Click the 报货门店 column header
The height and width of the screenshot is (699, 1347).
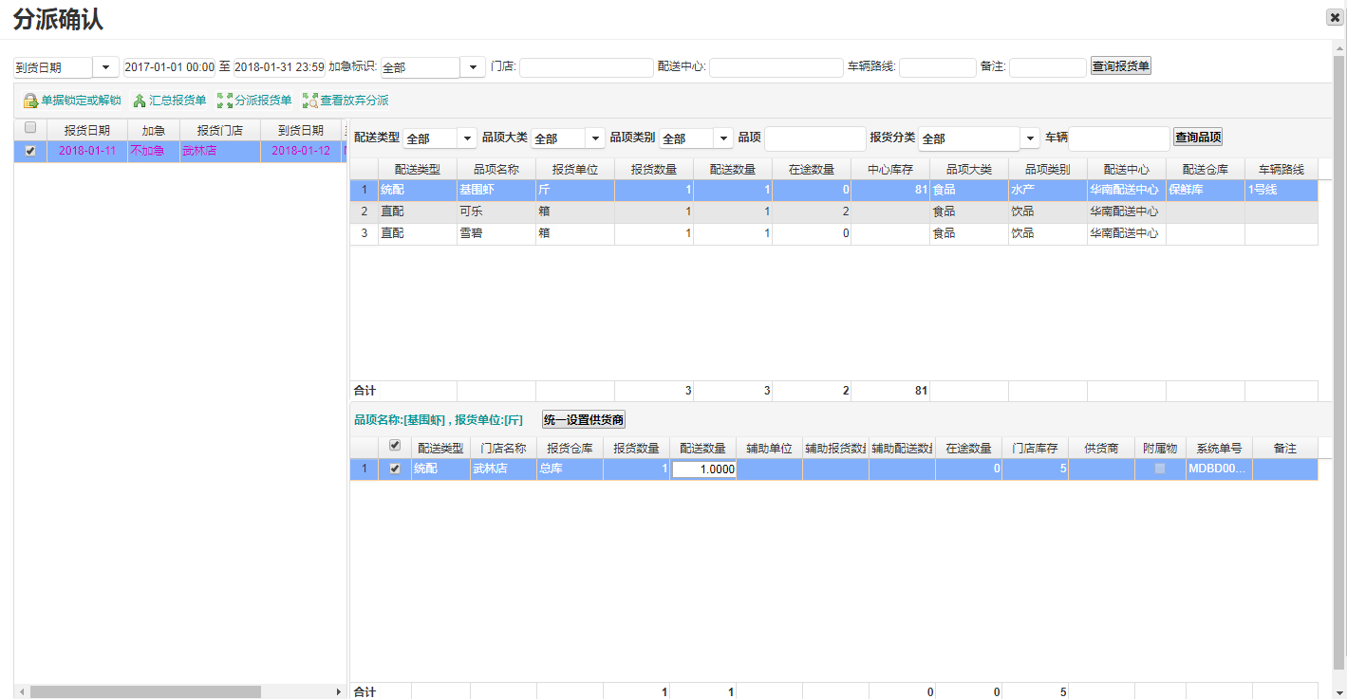pyautogui.click(x=220, y=130)
